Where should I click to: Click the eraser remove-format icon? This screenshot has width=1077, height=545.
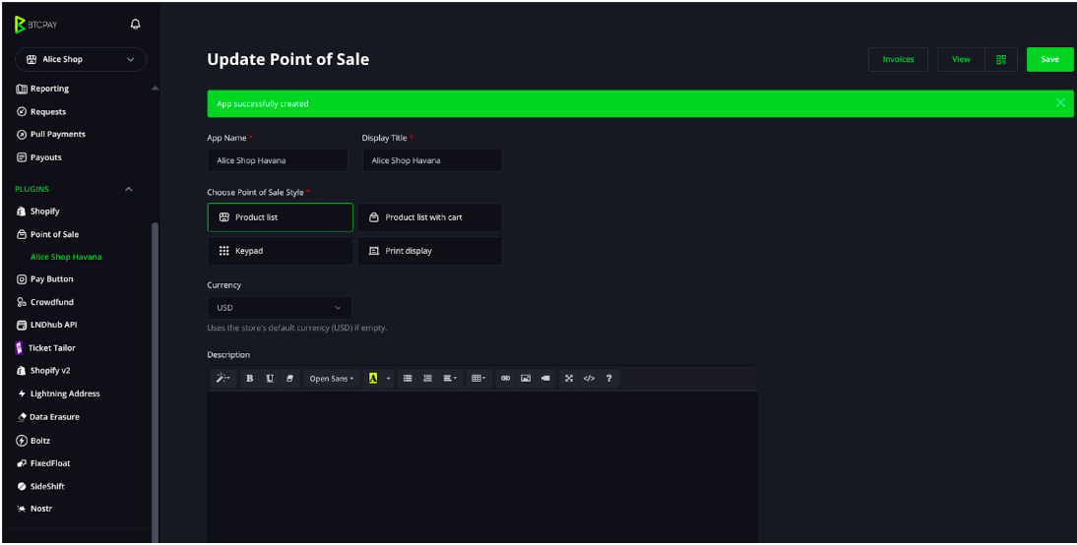(x=289, y=378)
